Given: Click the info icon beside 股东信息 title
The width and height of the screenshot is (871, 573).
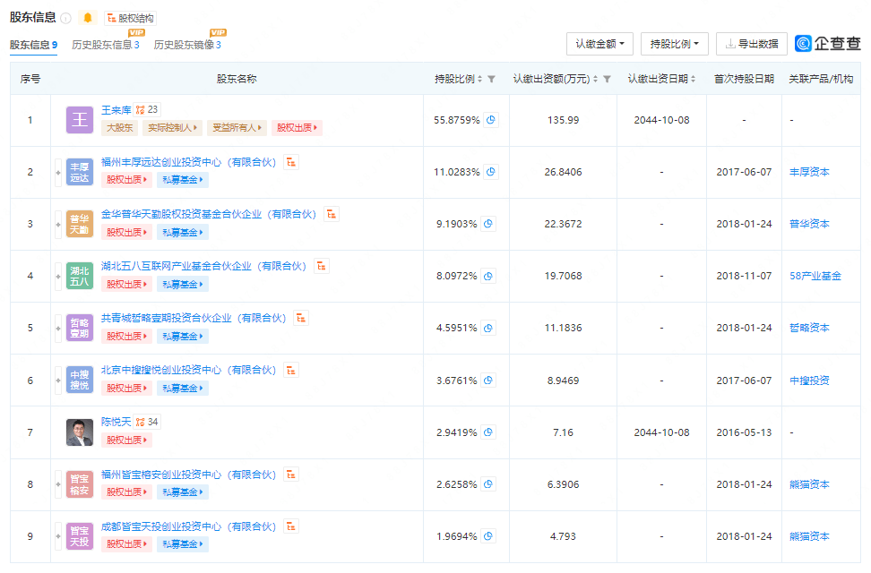Looking at the screenshot, I should click(x=66, y=18).
